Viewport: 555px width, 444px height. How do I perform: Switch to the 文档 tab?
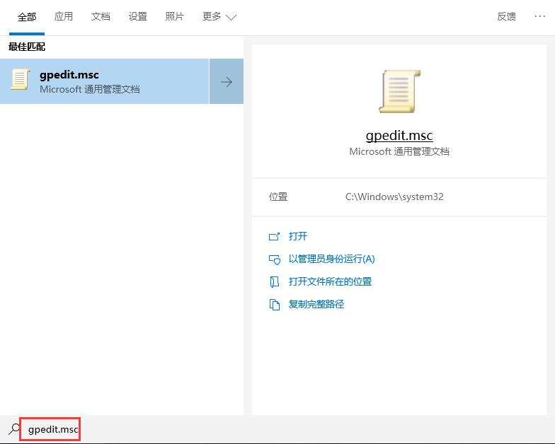pyautogui.click(x=101, y=17)
